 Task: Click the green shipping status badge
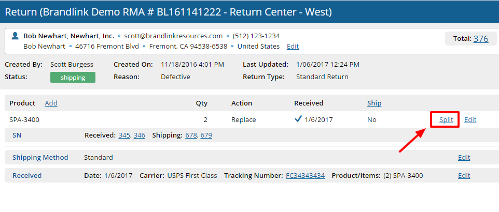pos(73,77)
